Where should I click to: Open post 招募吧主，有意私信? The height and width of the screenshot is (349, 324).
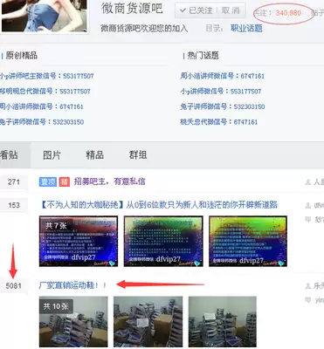coord(109,181)
